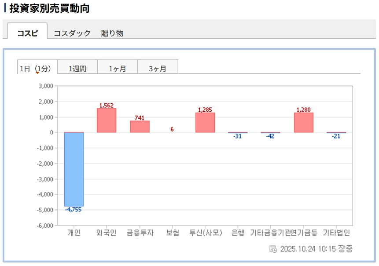Show the 1ヶ月 period chart
The height and width of the screenshot is (266, 379).
click(x=118, y=69)
